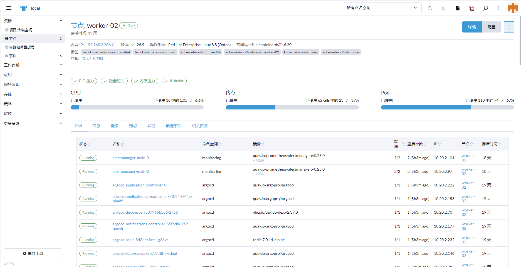Switch to the 最近事件 tab

174,126
